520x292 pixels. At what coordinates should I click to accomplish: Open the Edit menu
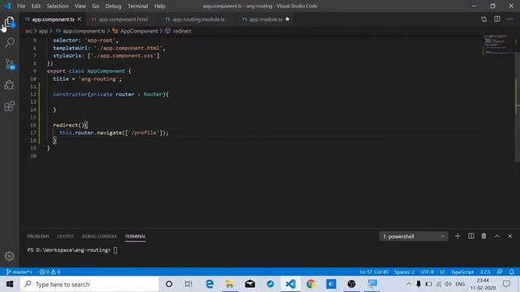click(x=36, y=6)
